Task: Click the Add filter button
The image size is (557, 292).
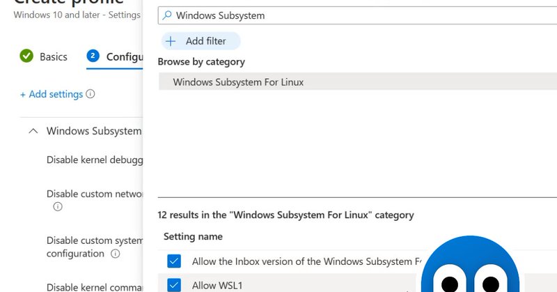Action: 201,41
